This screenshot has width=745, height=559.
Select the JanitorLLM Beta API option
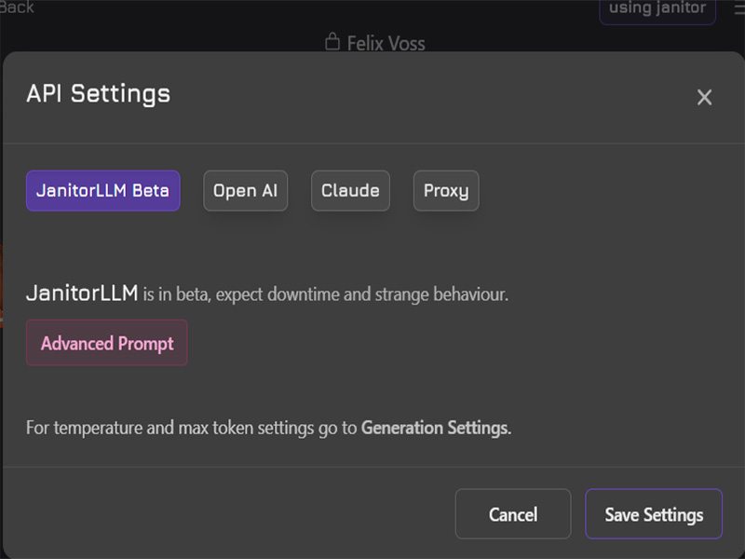tap(103, 191)
